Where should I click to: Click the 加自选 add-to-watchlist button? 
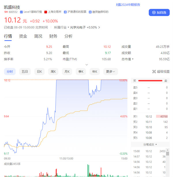coord(159,12)
